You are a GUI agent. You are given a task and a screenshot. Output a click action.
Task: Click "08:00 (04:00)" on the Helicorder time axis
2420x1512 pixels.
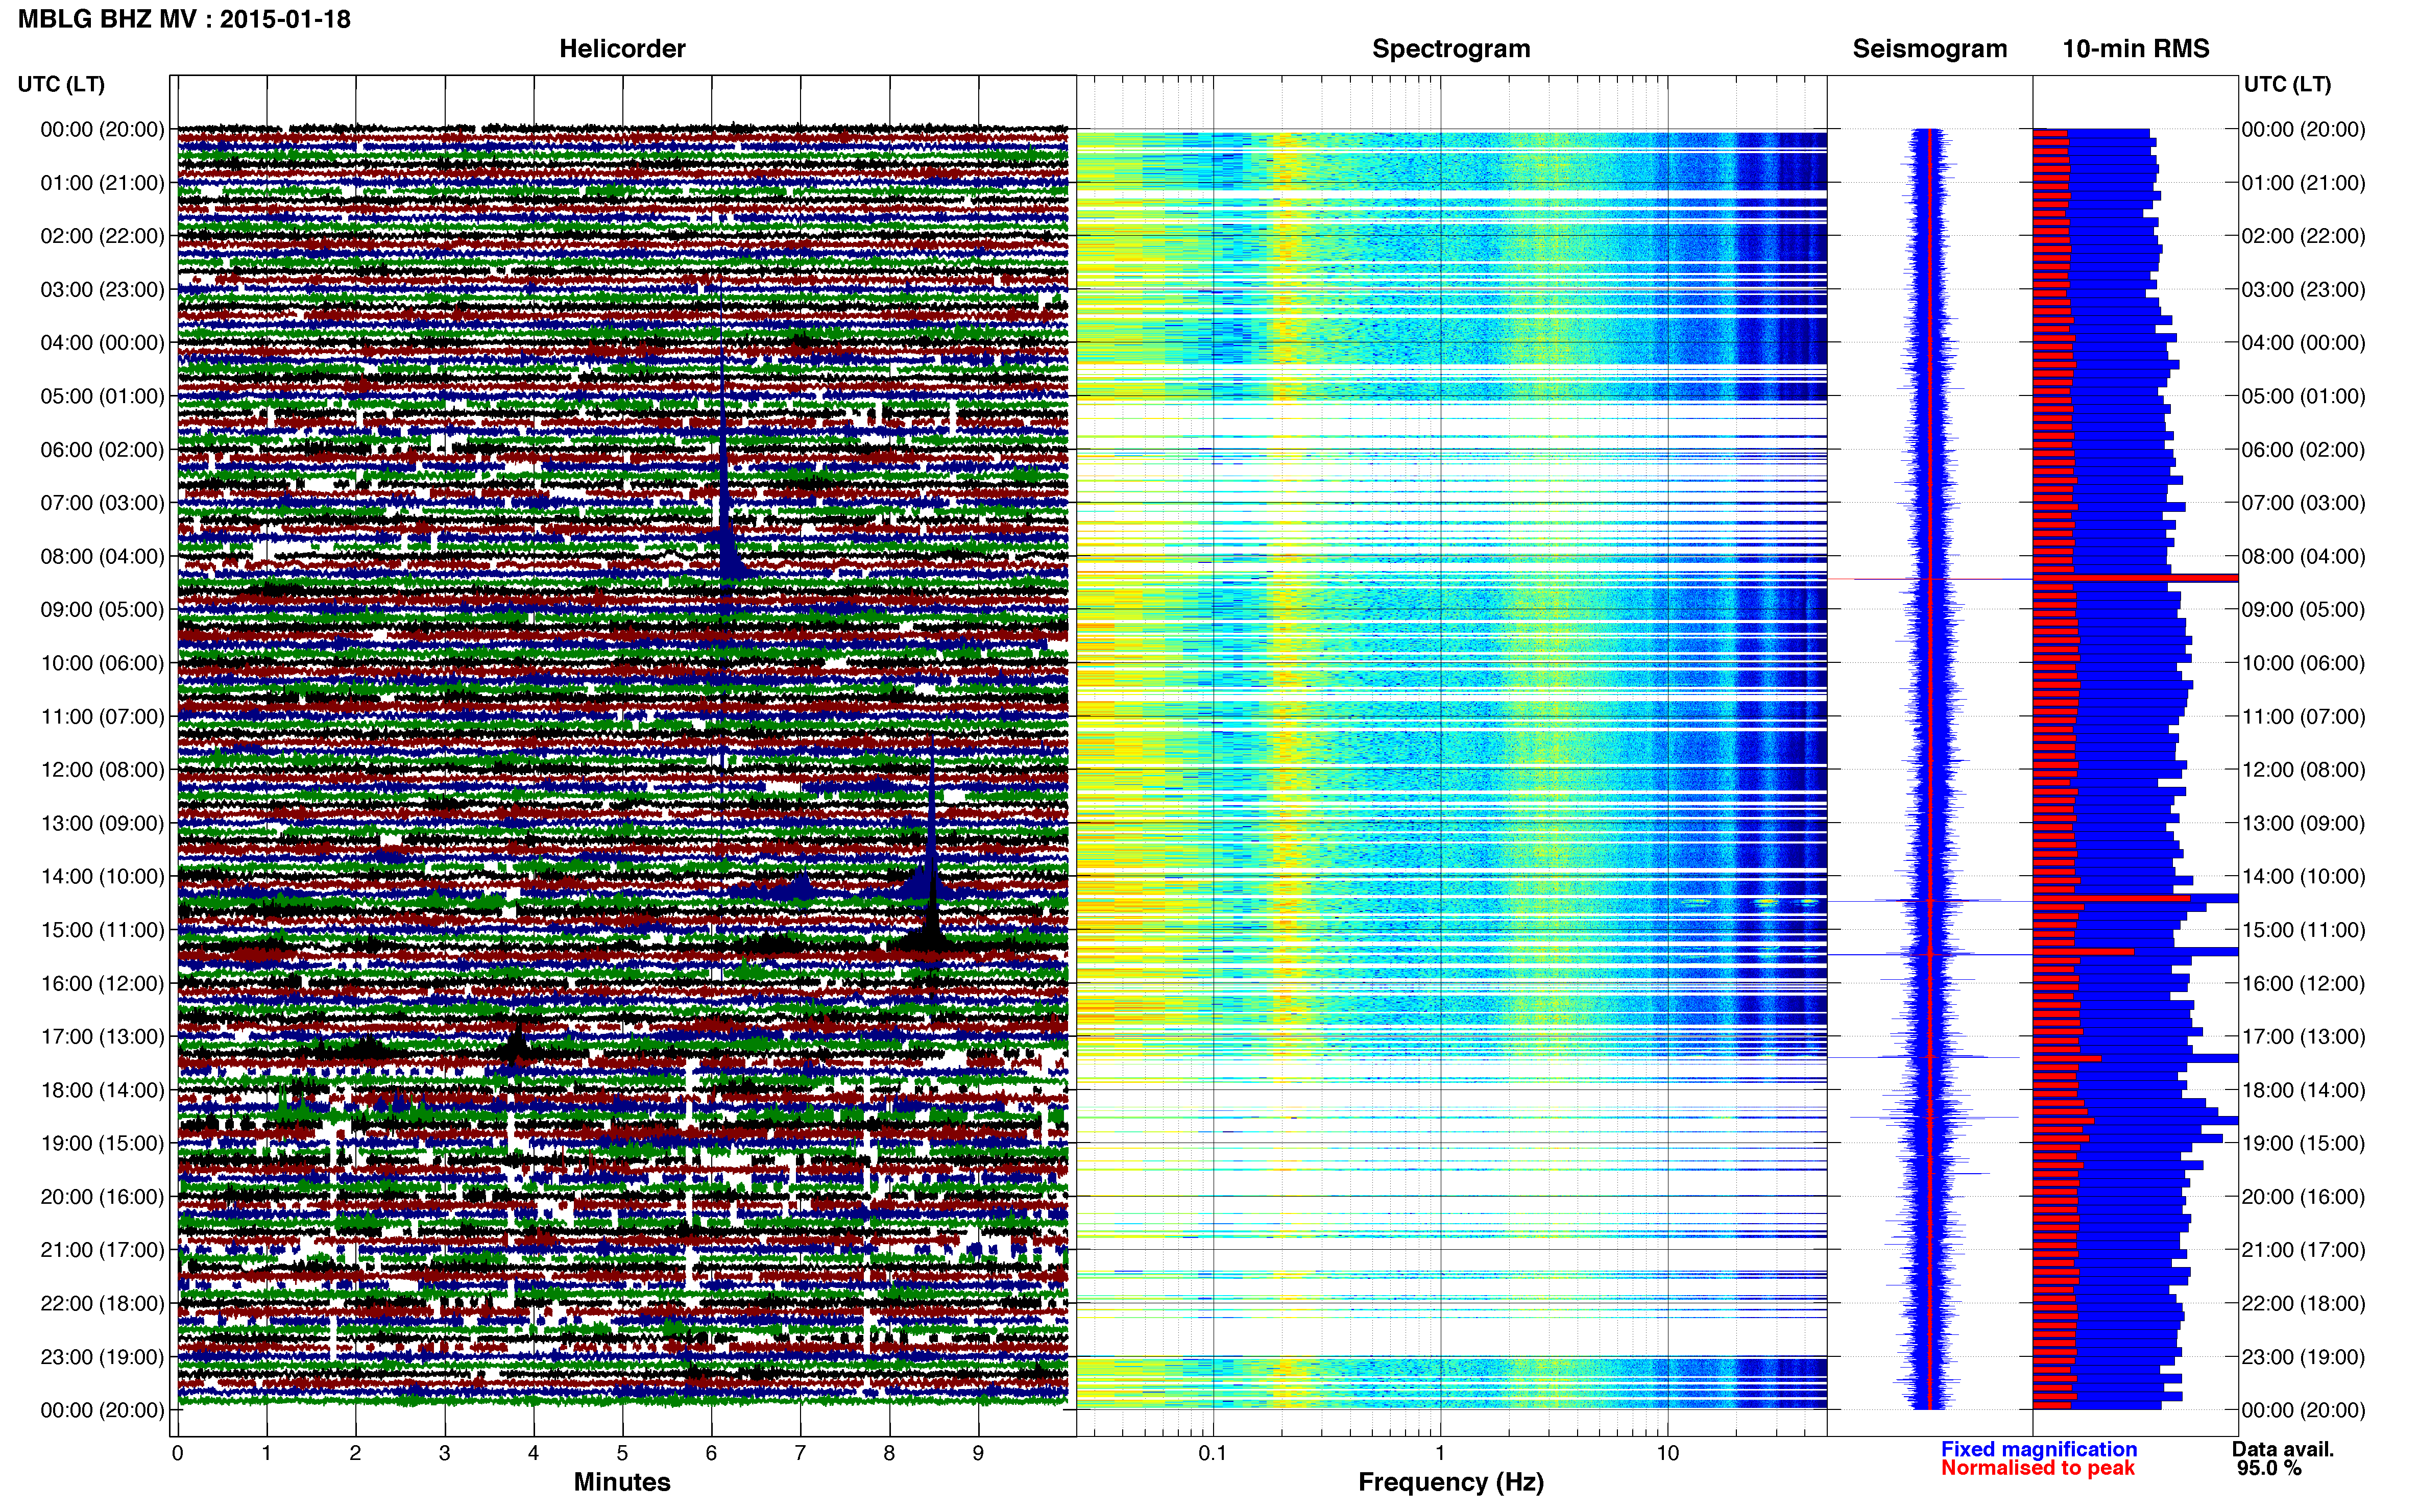pos(102,556)
